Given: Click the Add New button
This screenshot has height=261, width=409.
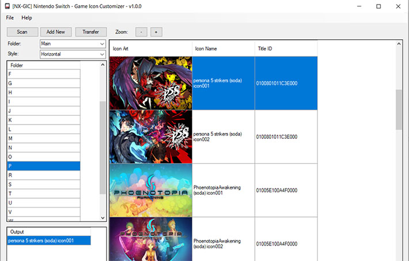Looking at the screenshot, I should 56,32.
